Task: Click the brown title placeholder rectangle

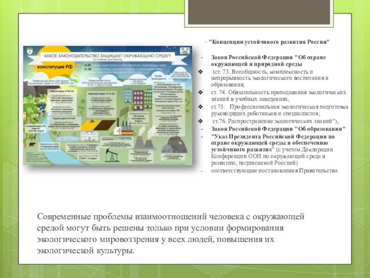Action: [x=259, y=12]
